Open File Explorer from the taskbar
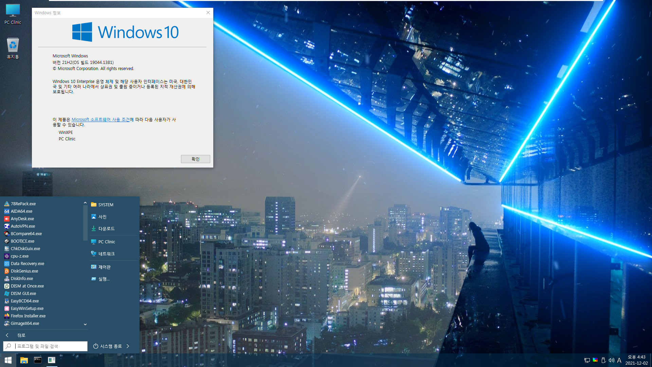 pyautogui.click(x=24, y=360)
